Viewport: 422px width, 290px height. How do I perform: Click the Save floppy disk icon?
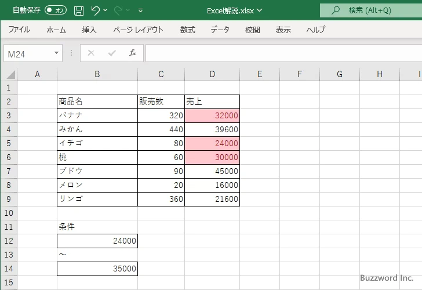pos(79,10)
